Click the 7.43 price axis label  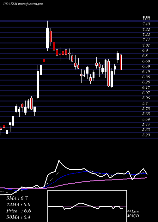146,24
